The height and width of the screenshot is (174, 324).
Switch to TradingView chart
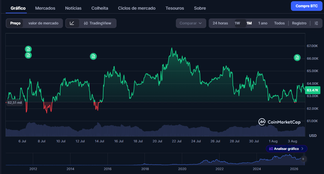point(98,23)
